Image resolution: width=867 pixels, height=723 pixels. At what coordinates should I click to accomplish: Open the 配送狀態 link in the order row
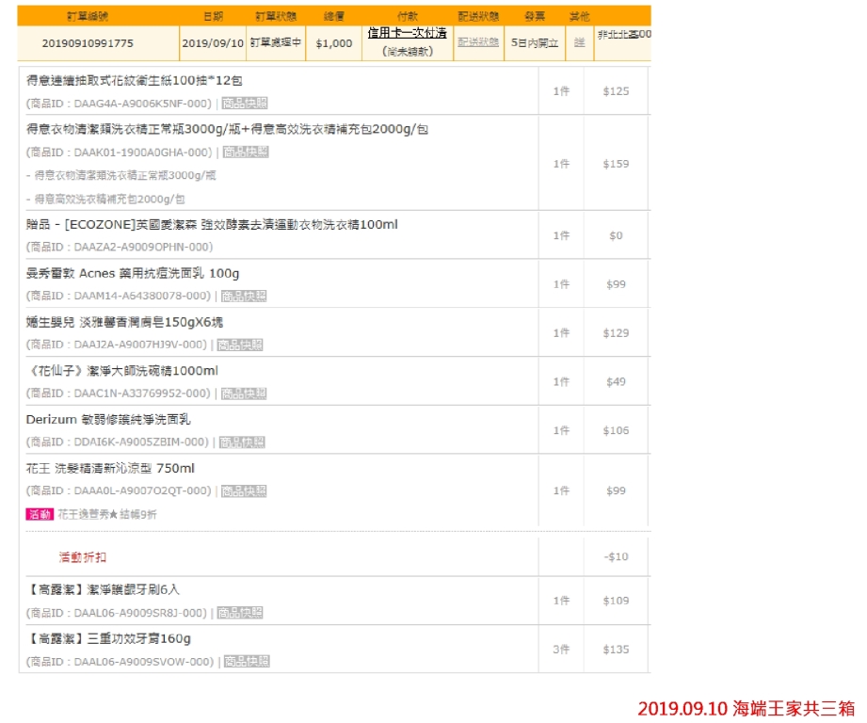pyautogui.click(x=478, y=42)
